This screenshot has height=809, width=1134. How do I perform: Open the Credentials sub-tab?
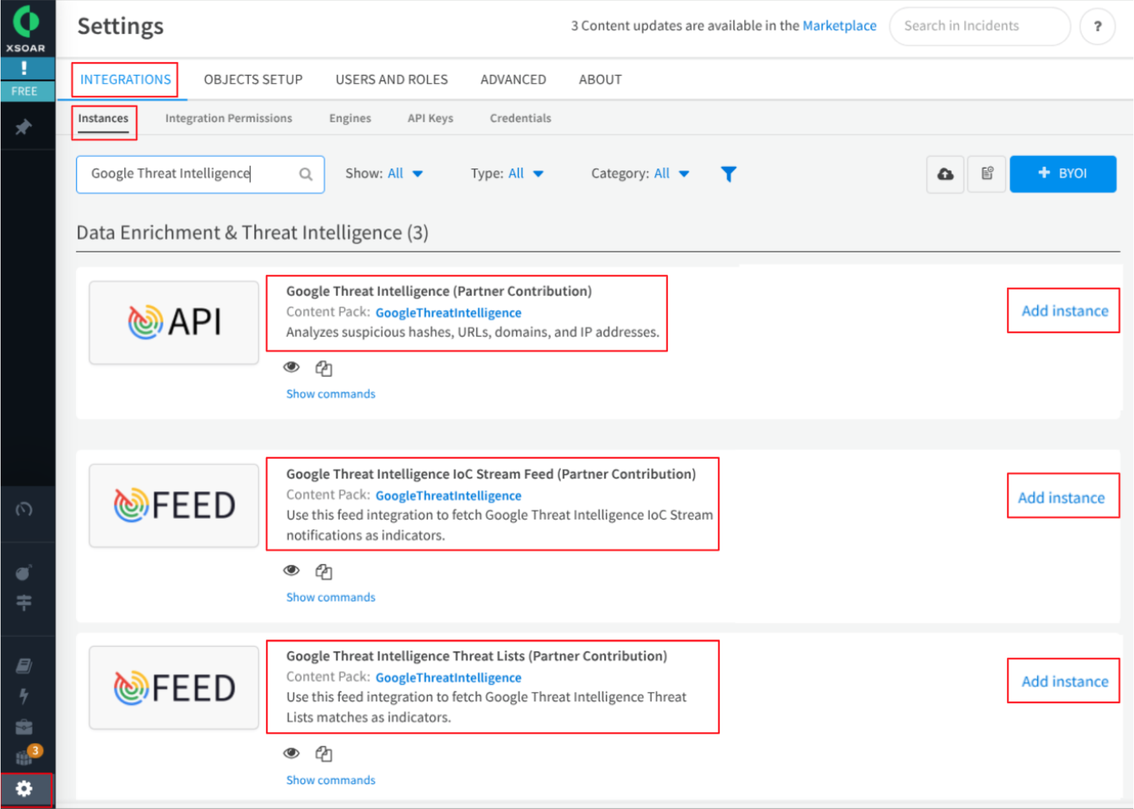click(x=520, y=118)
